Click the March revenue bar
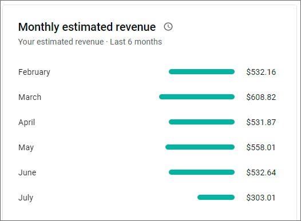This screenshot has width=301, height=221. (x=197, y=97)
